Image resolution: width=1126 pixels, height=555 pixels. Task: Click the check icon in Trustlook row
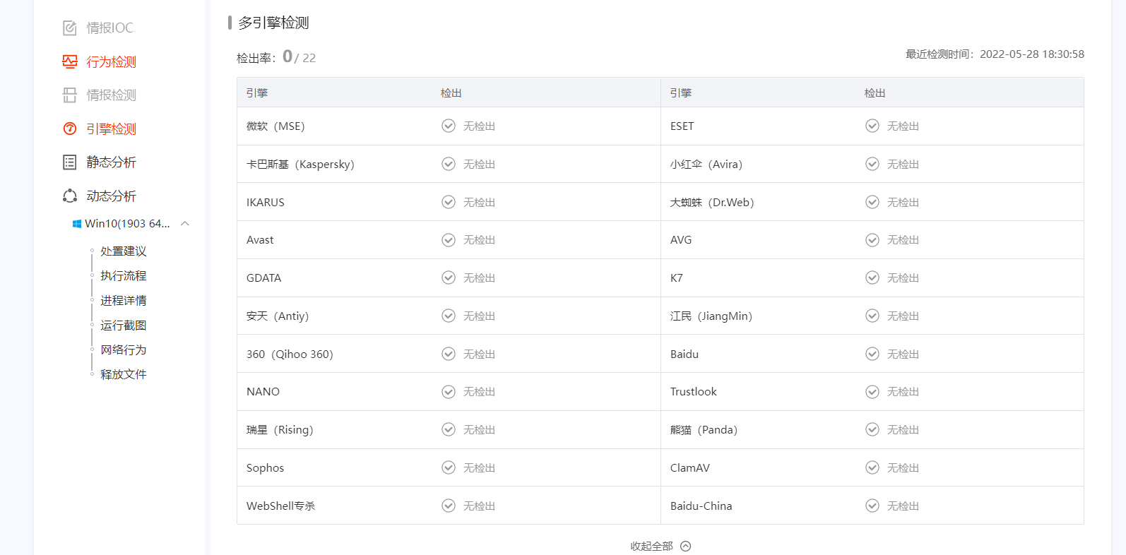872,392
